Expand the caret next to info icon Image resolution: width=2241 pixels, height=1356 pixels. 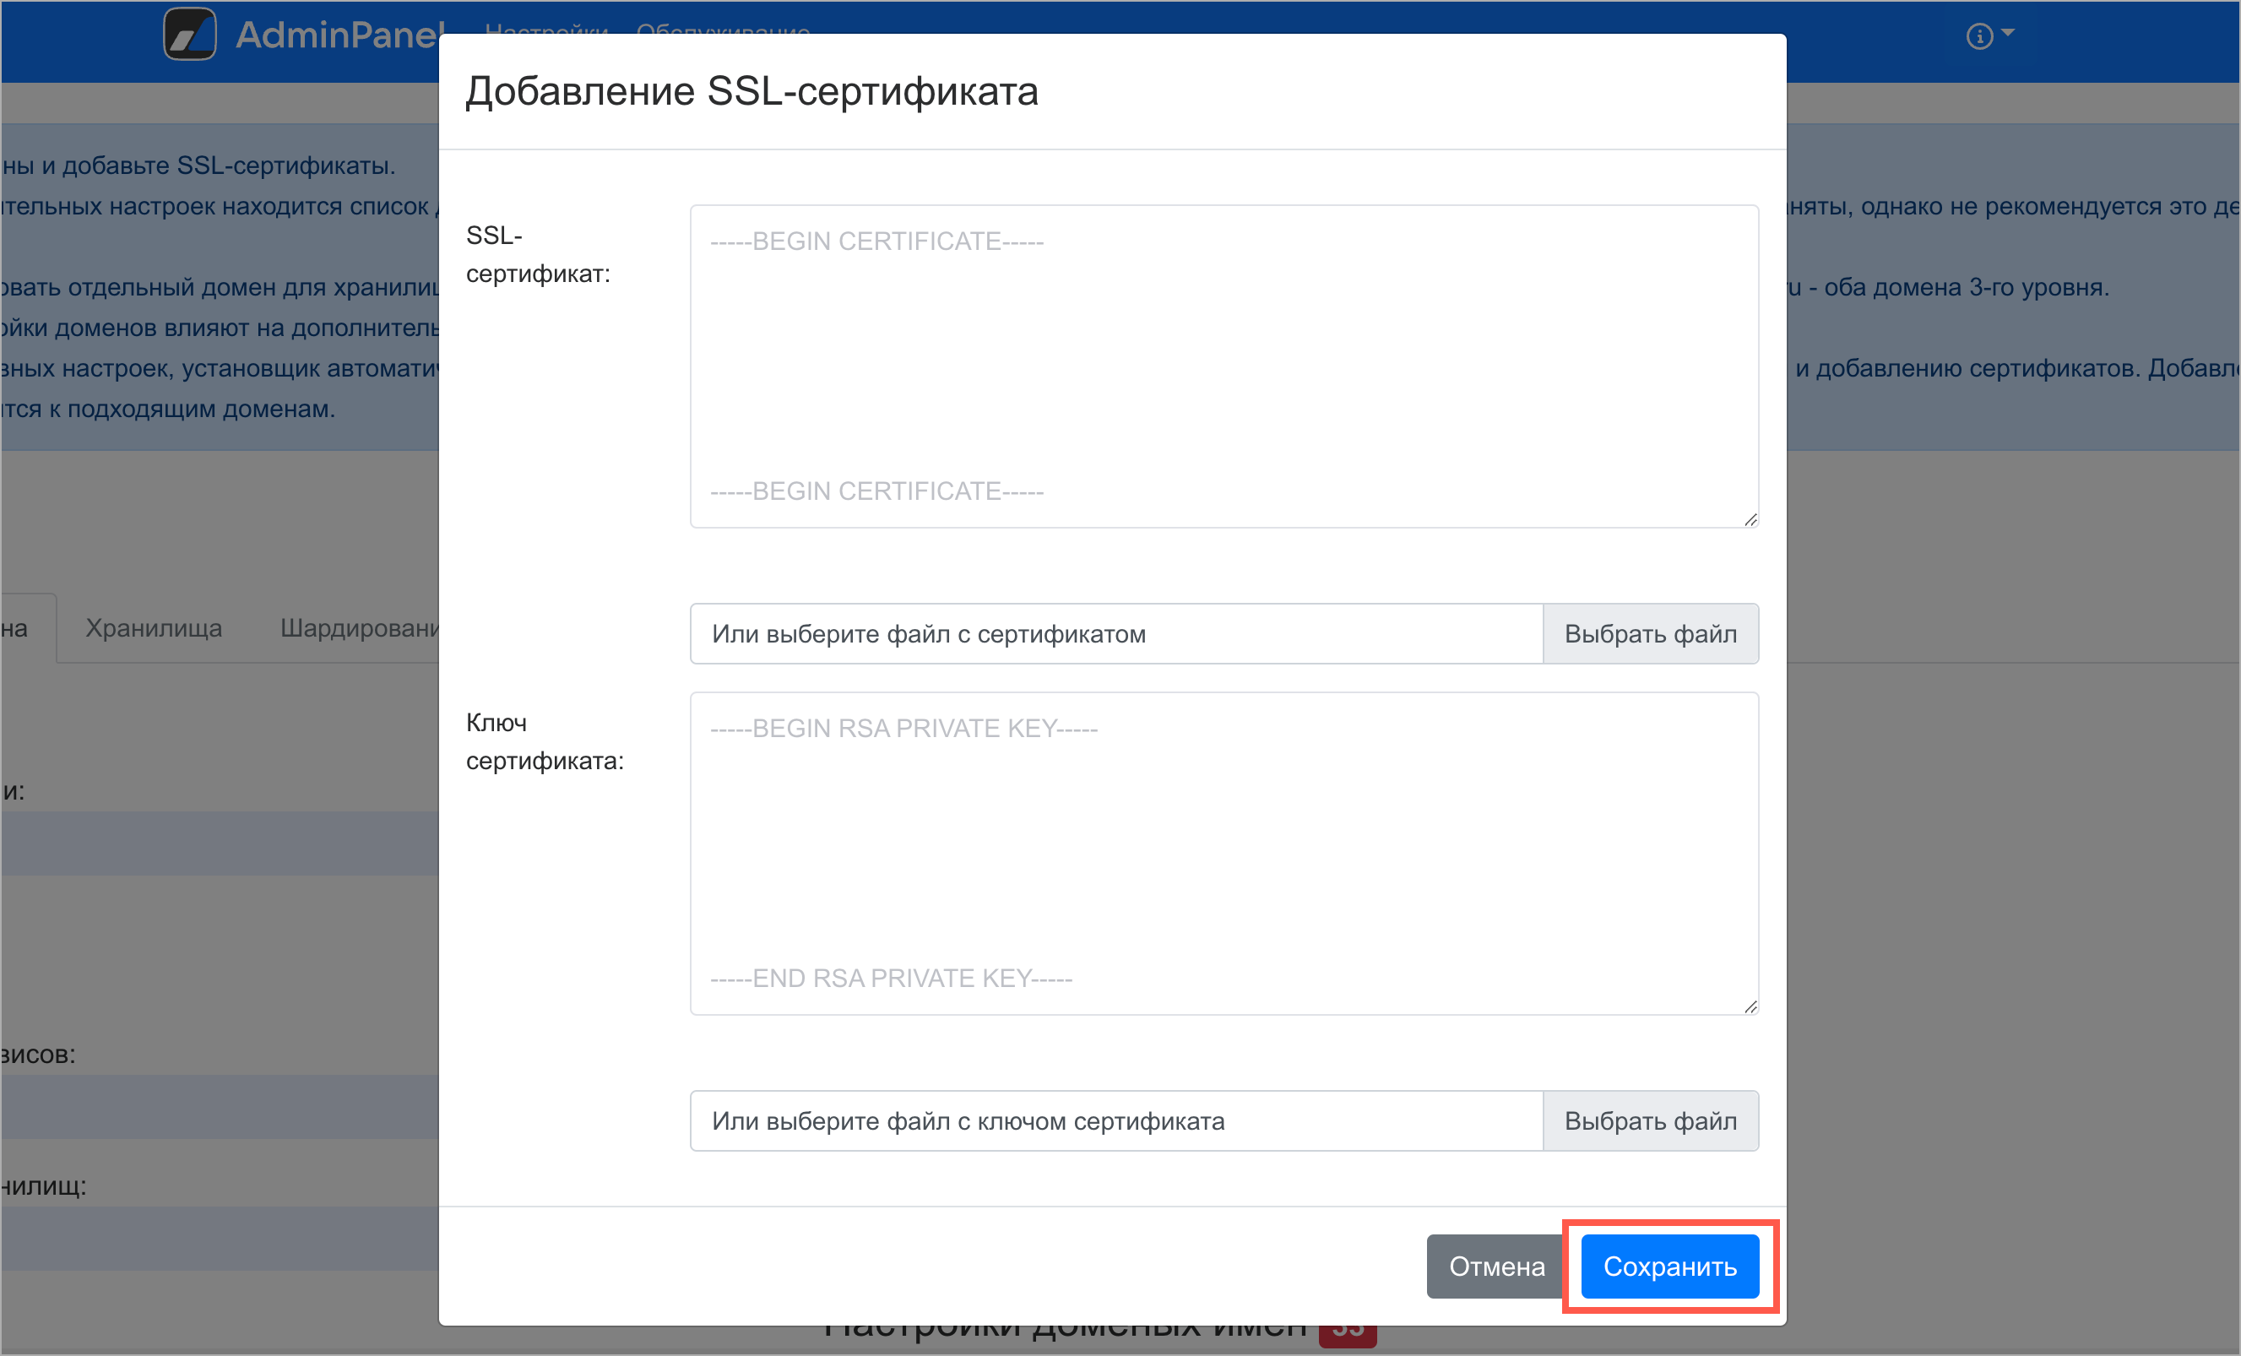2008,33
